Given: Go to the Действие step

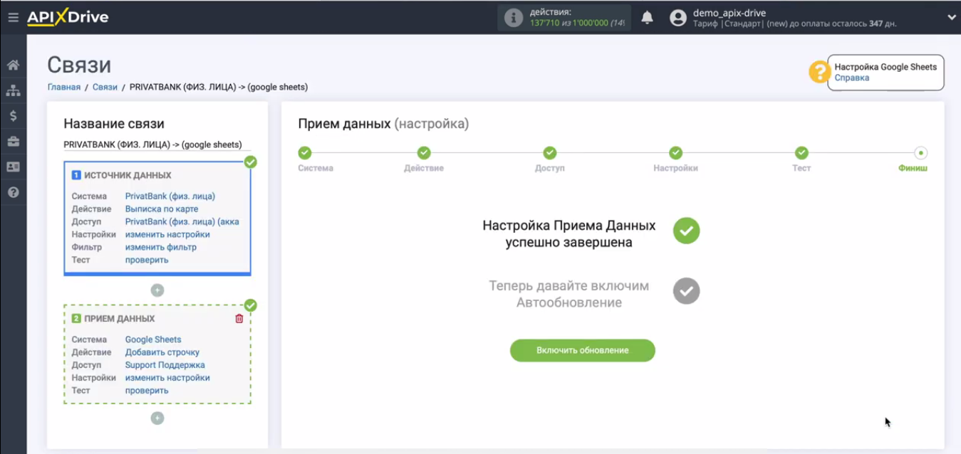Looking at the screenshot, I should coord(424,152).
